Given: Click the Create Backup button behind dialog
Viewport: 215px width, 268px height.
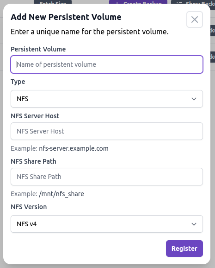Looking at the screenshot, I should [x=138, y=2].
